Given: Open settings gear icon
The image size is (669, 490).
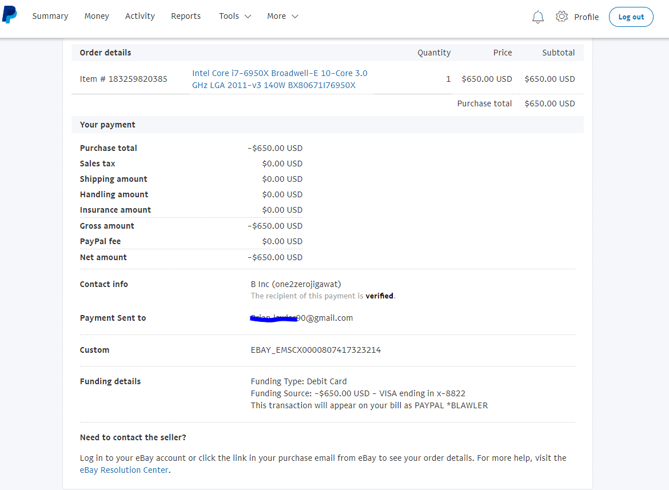Looking at the screenshot, I should 562,17.
